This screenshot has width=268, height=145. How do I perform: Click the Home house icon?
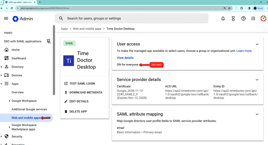[6, 50]
